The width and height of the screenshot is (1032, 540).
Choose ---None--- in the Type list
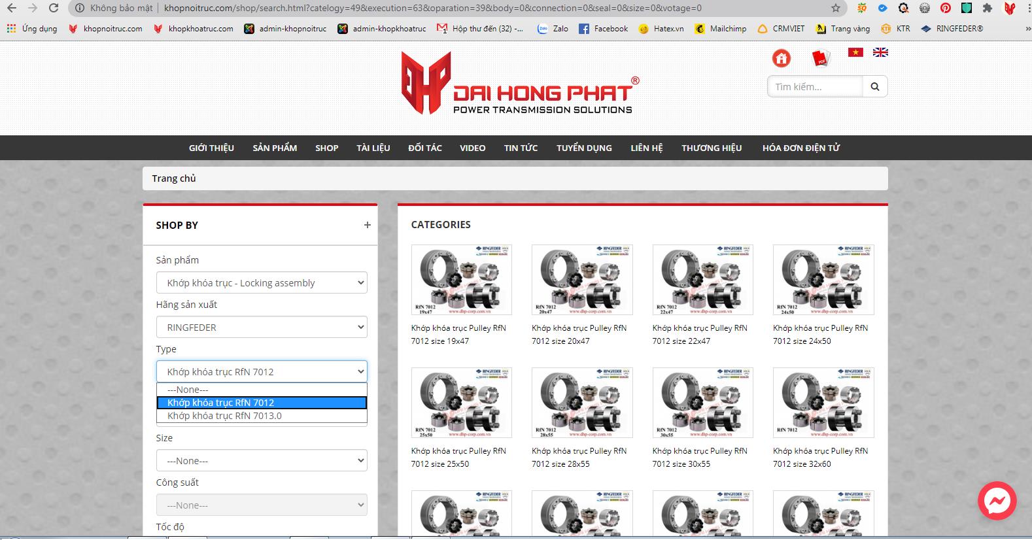[262, 390]
